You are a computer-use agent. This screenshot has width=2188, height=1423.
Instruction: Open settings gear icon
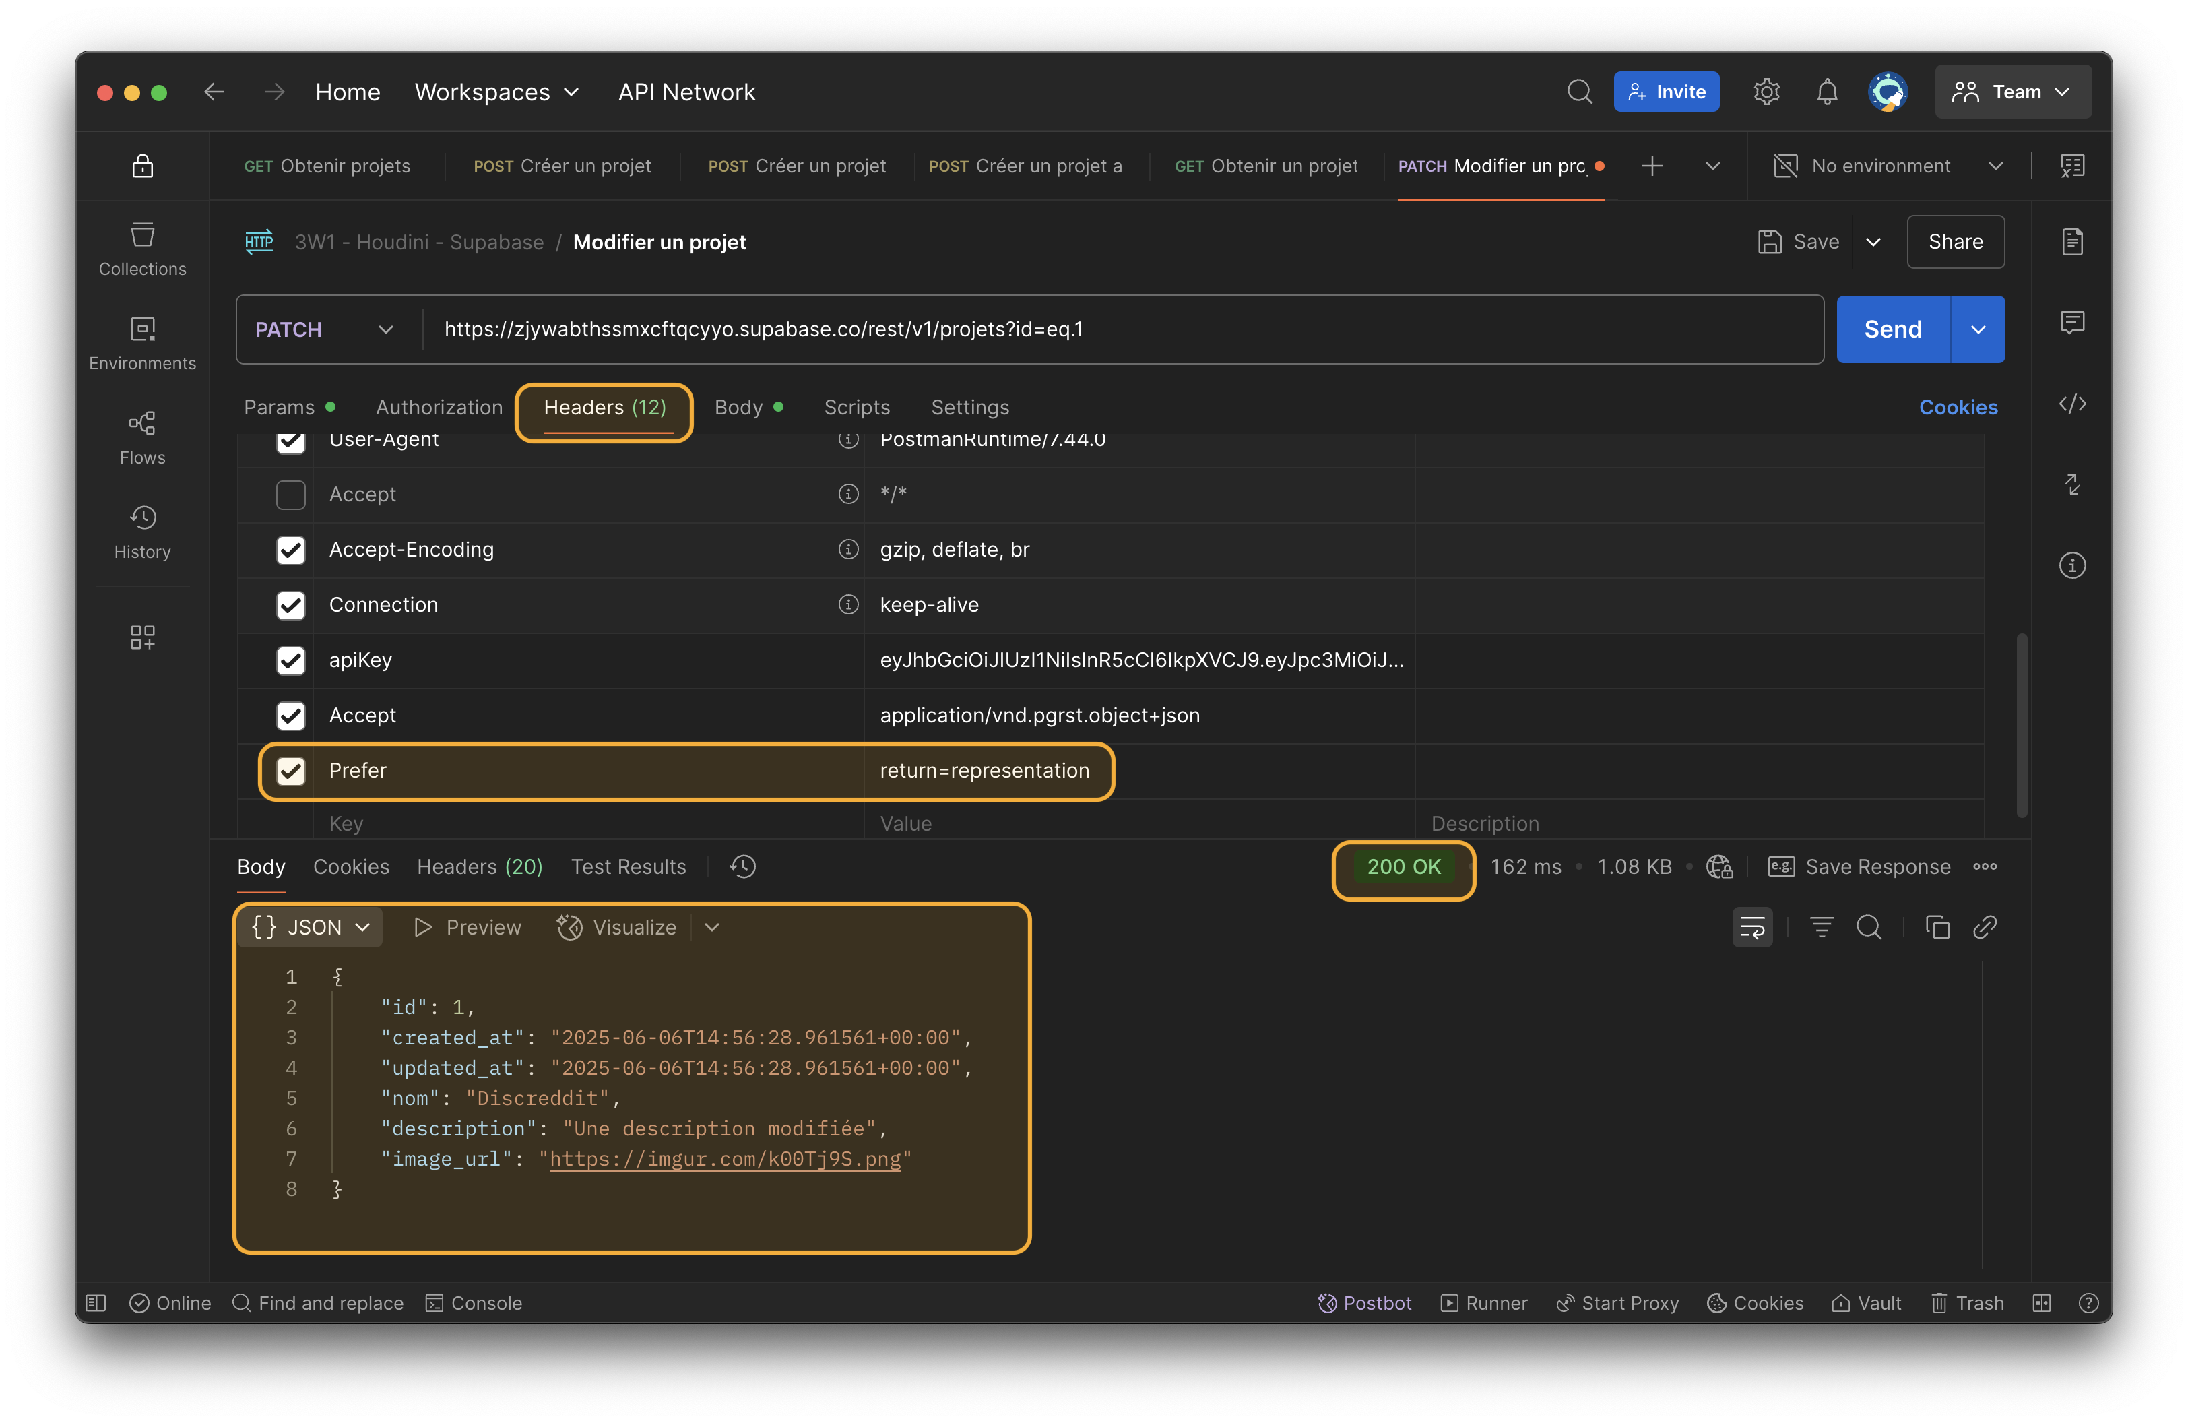[1766, 92]
